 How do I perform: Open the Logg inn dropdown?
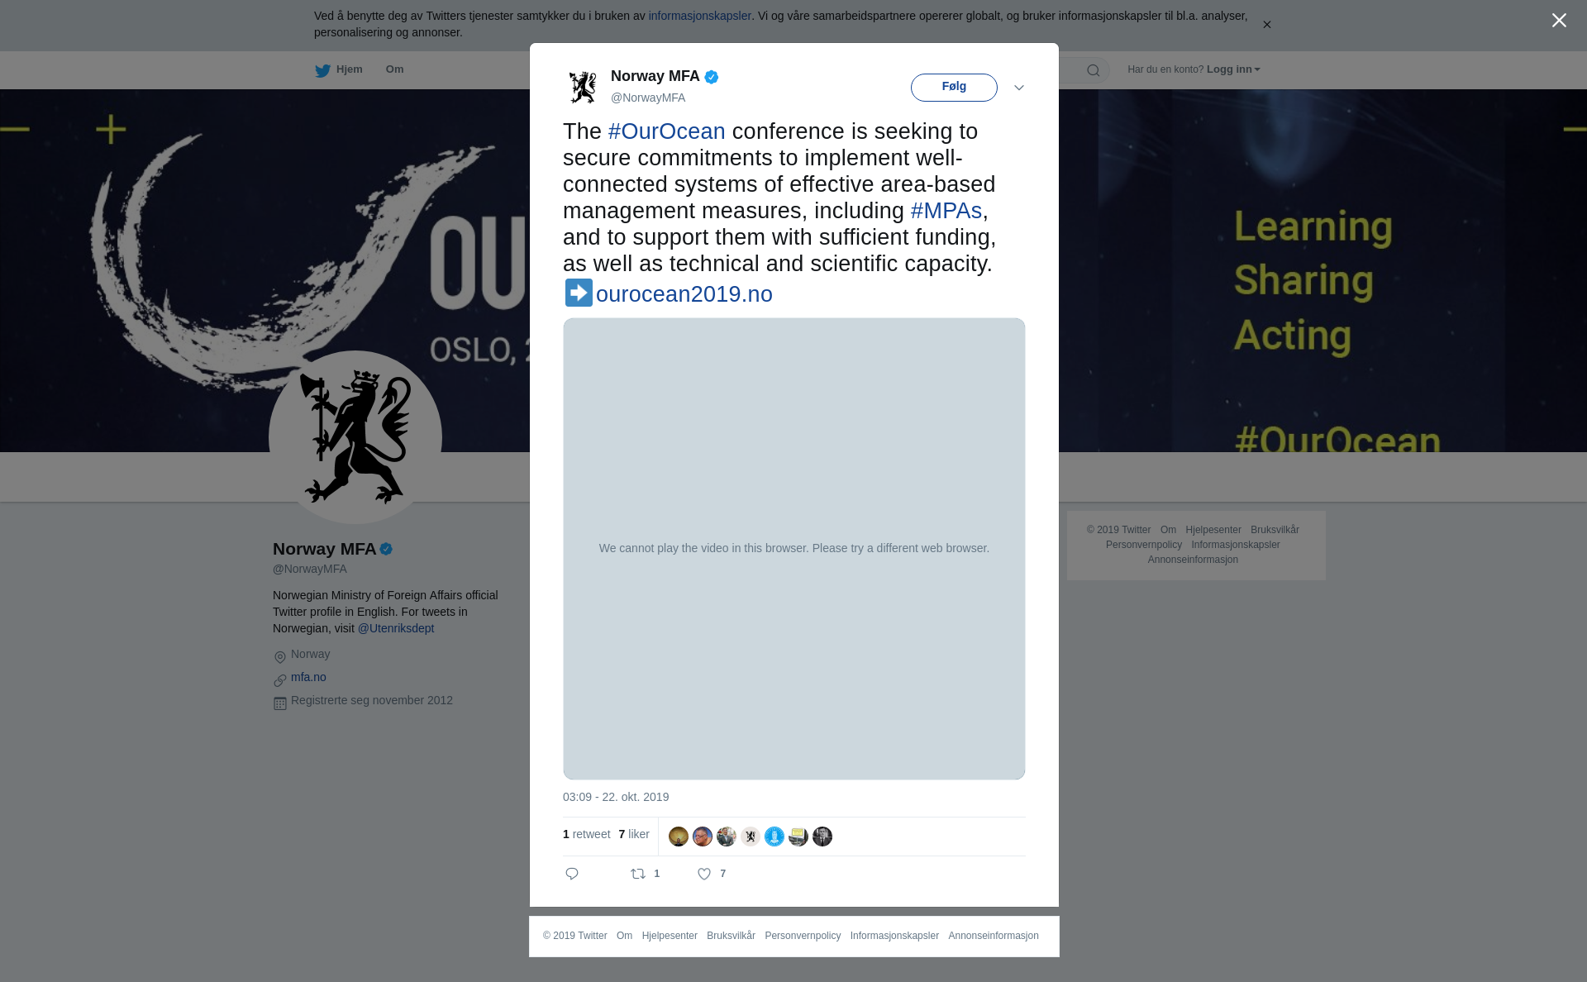pyautogui.click(x=1233, y=69)
